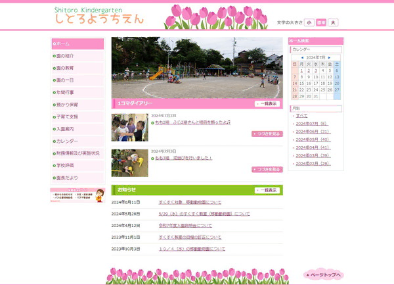
Task: Select 入園案内 from the side menu
Action: (x=77, y=129)
